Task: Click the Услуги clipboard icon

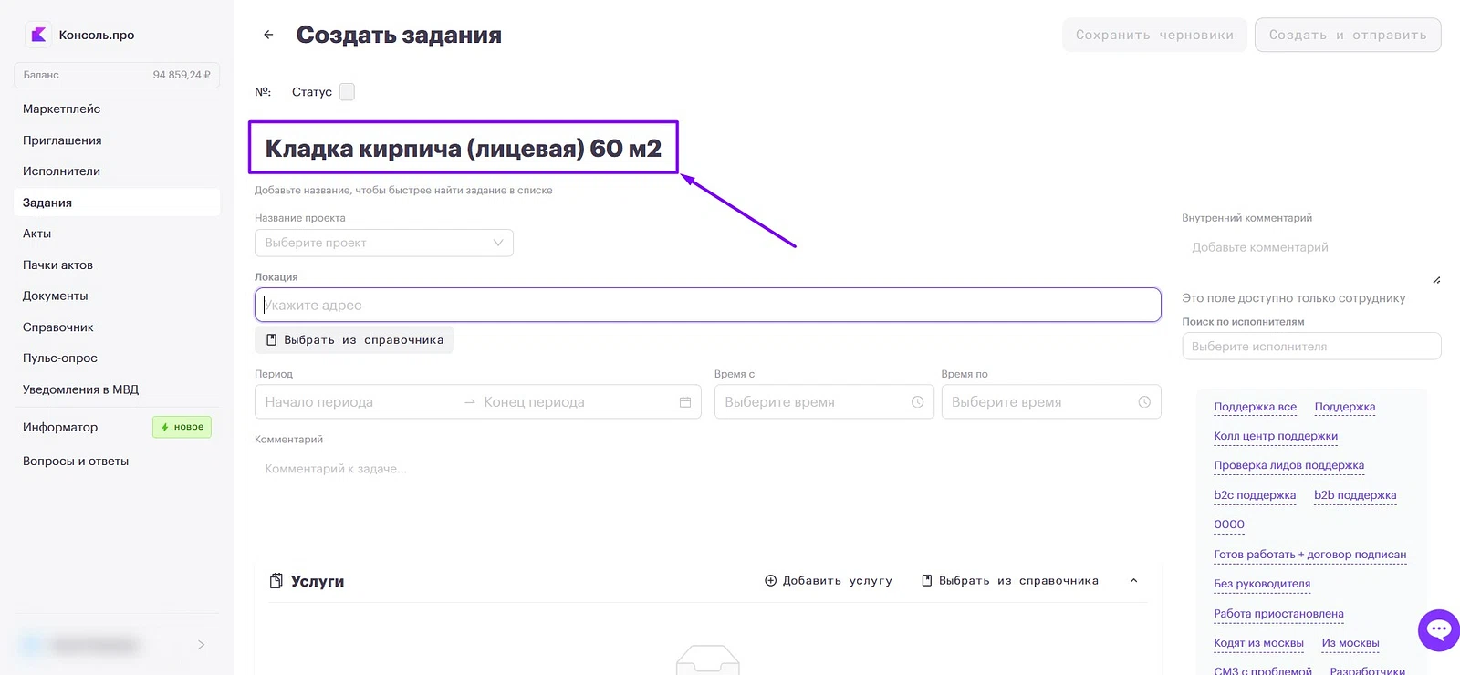Action: [x=276, y=581]
